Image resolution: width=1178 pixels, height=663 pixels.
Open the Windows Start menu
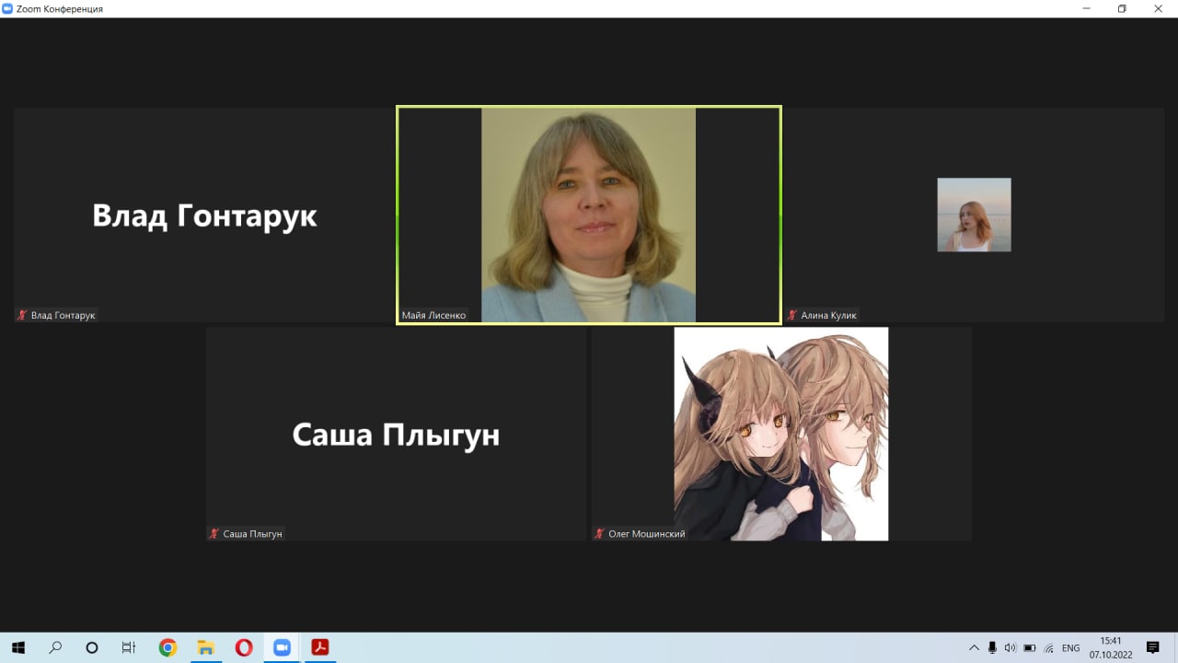click(17, 647)
